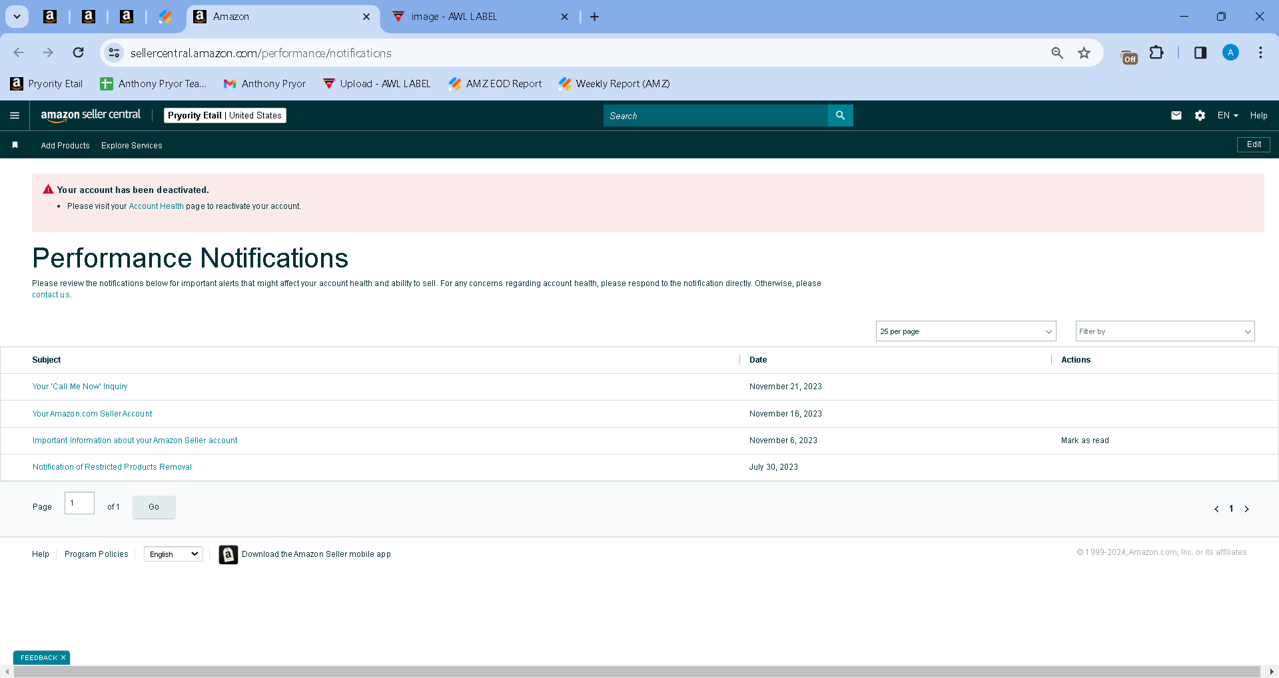This screenshot has width=1279, height=678.
Task: Open Upload - AWL LABEL bookmark
Action: pos(377,84)
